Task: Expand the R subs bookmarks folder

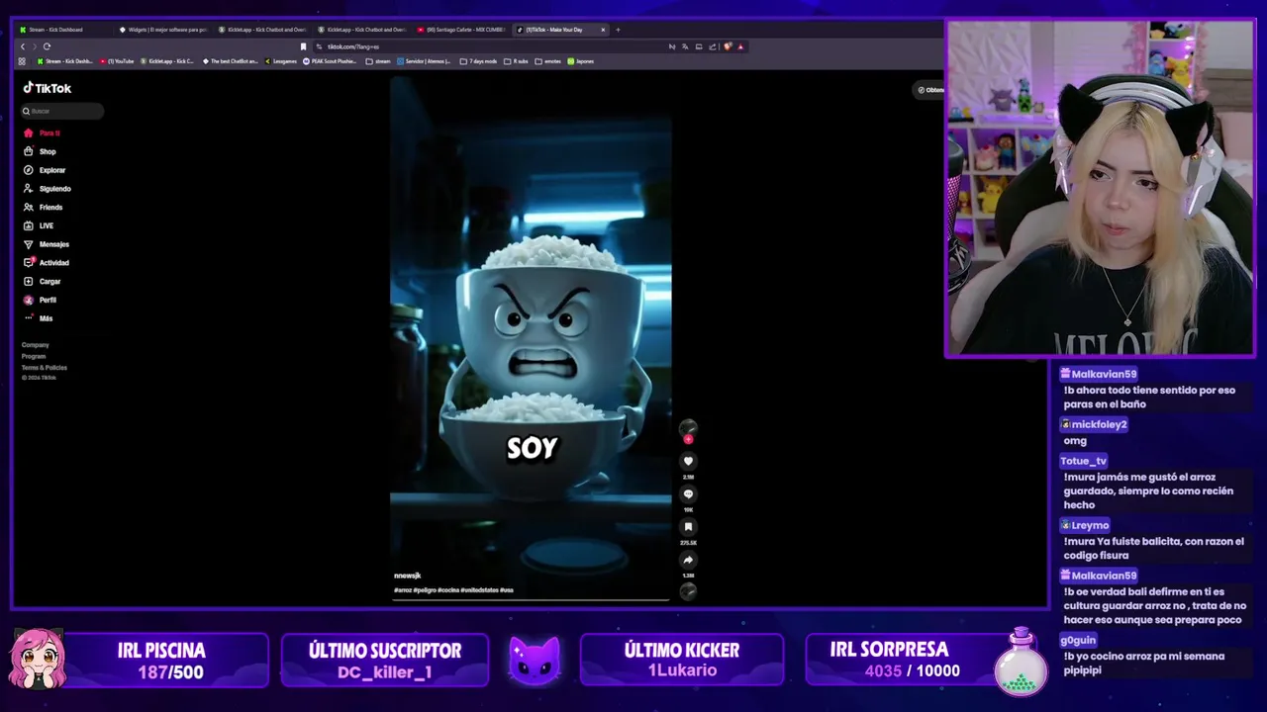Action: pyautogui.click(x=516, y=61)
